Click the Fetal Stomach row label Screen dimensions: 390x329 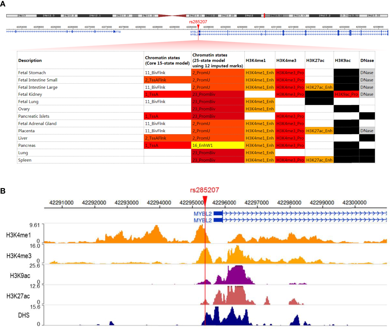(x=32, y=73)
